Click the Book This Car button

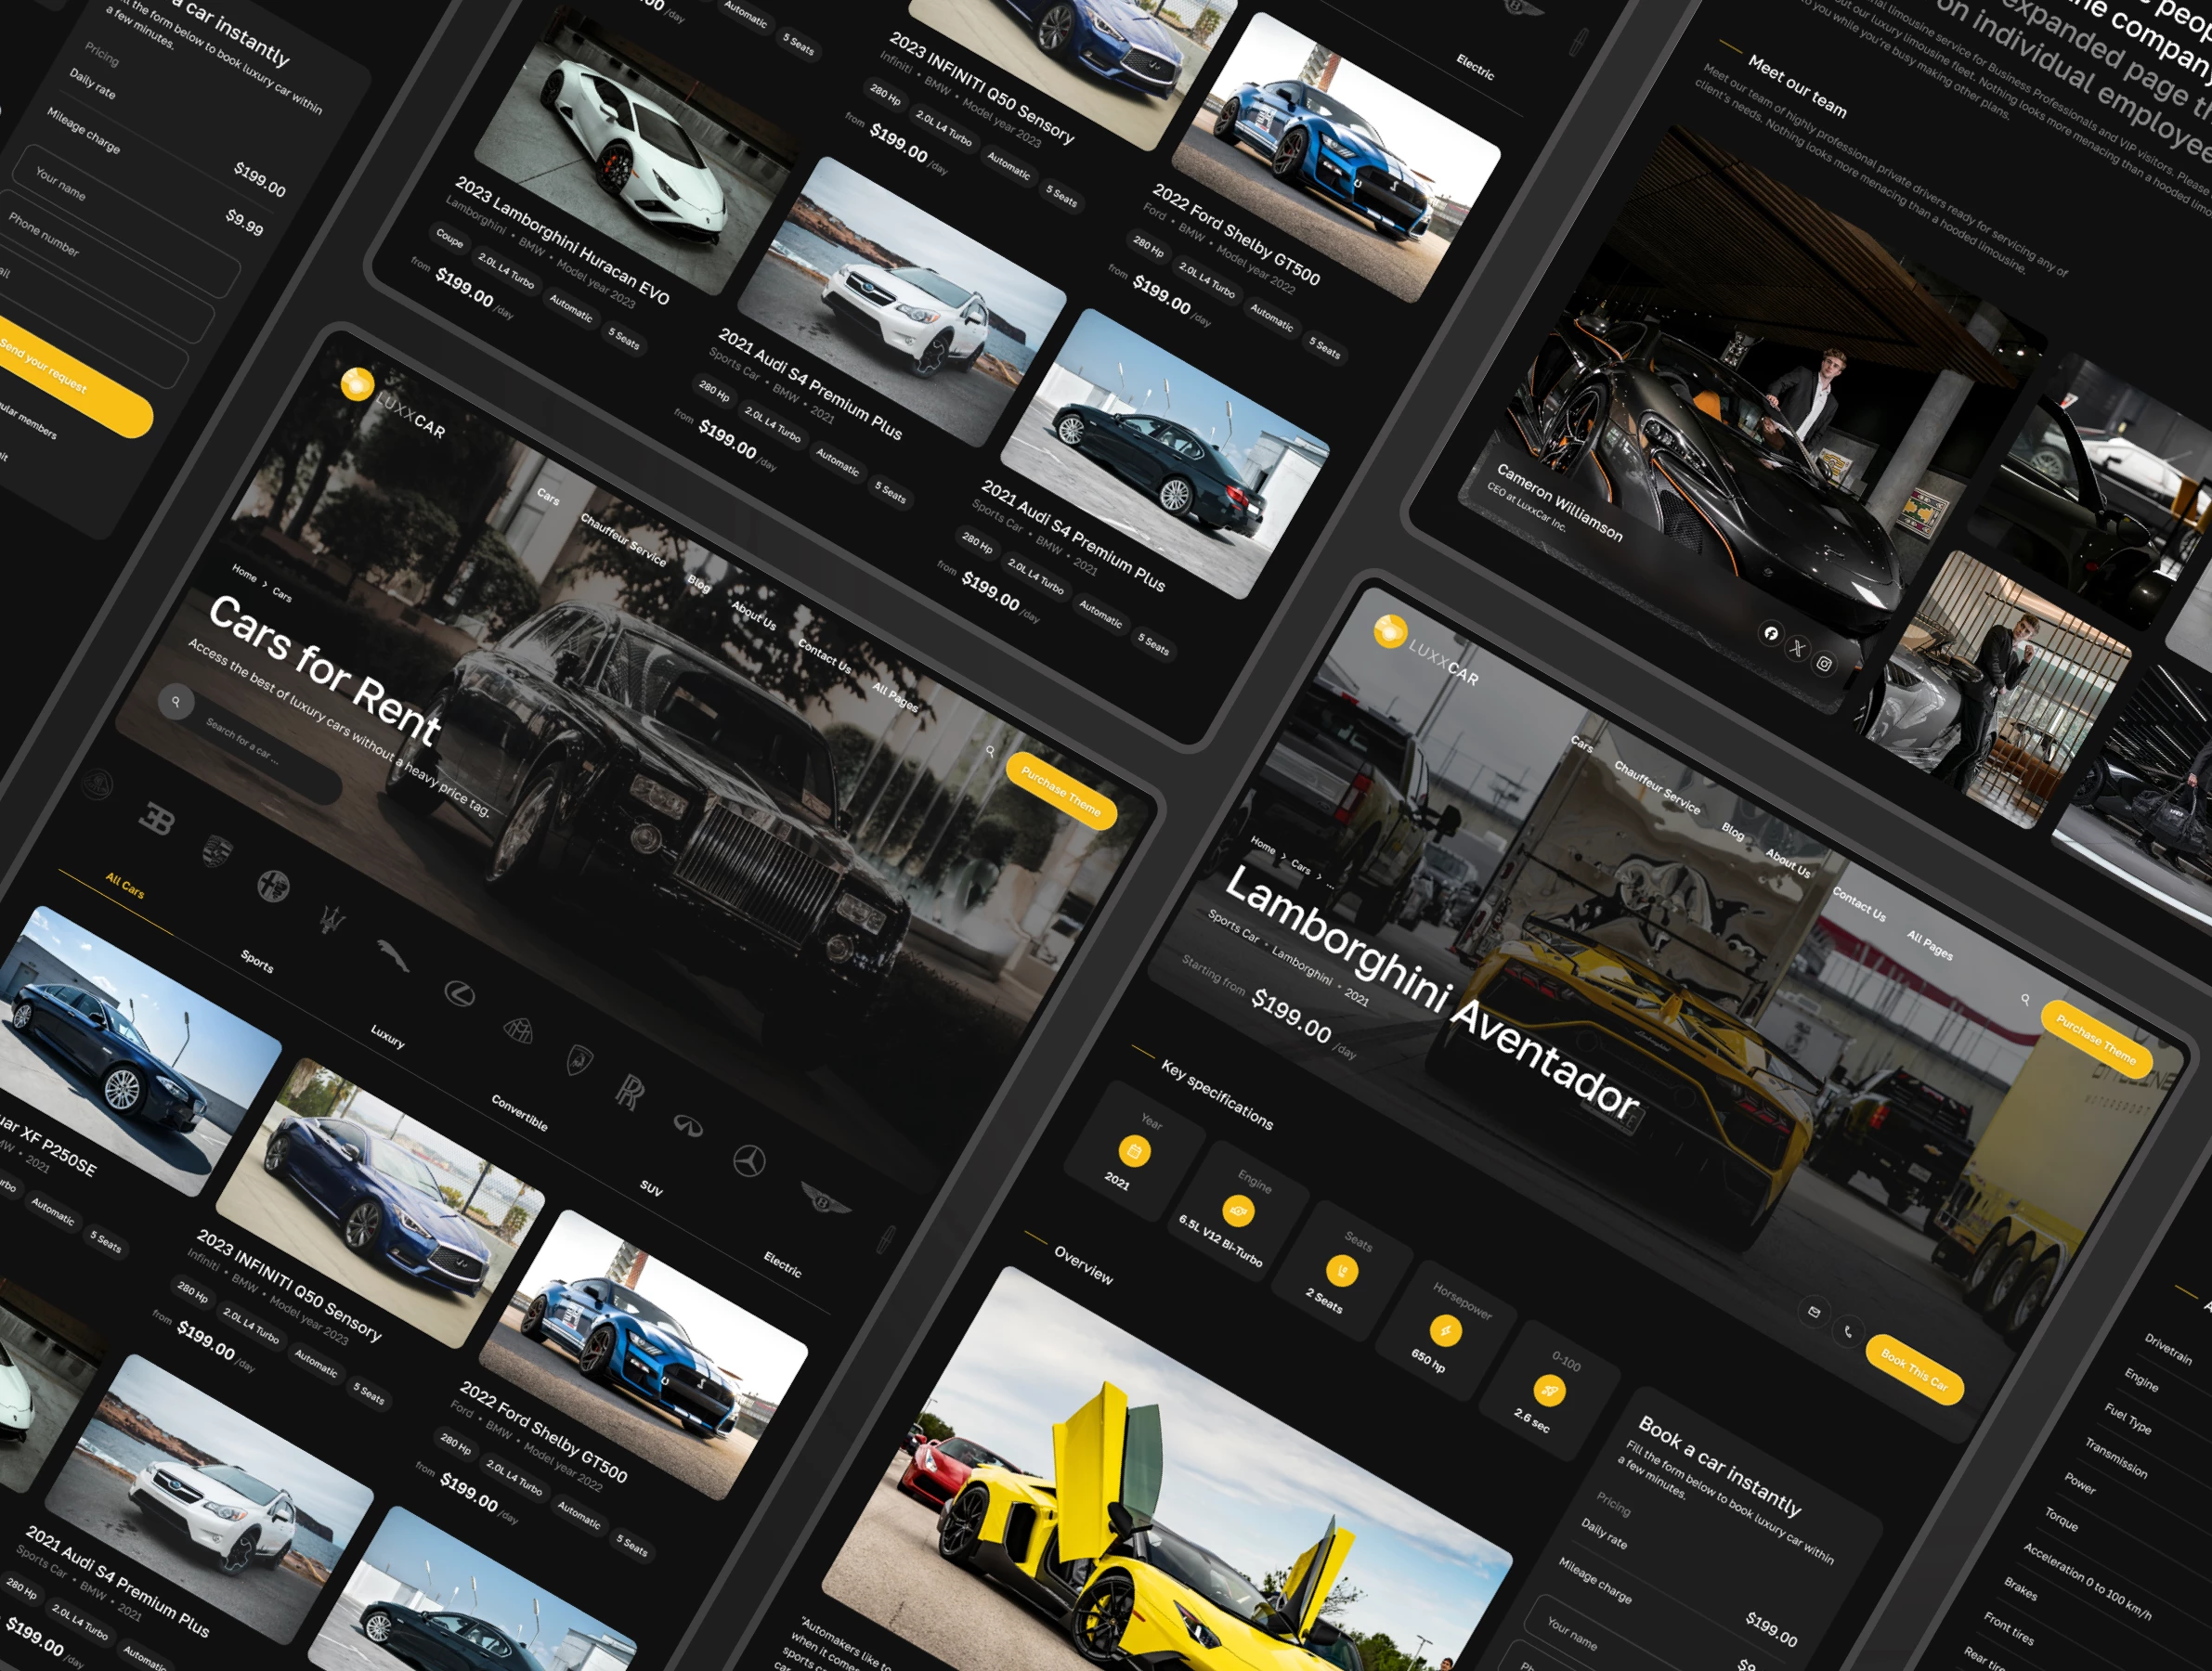[x=1914, y=1369]
